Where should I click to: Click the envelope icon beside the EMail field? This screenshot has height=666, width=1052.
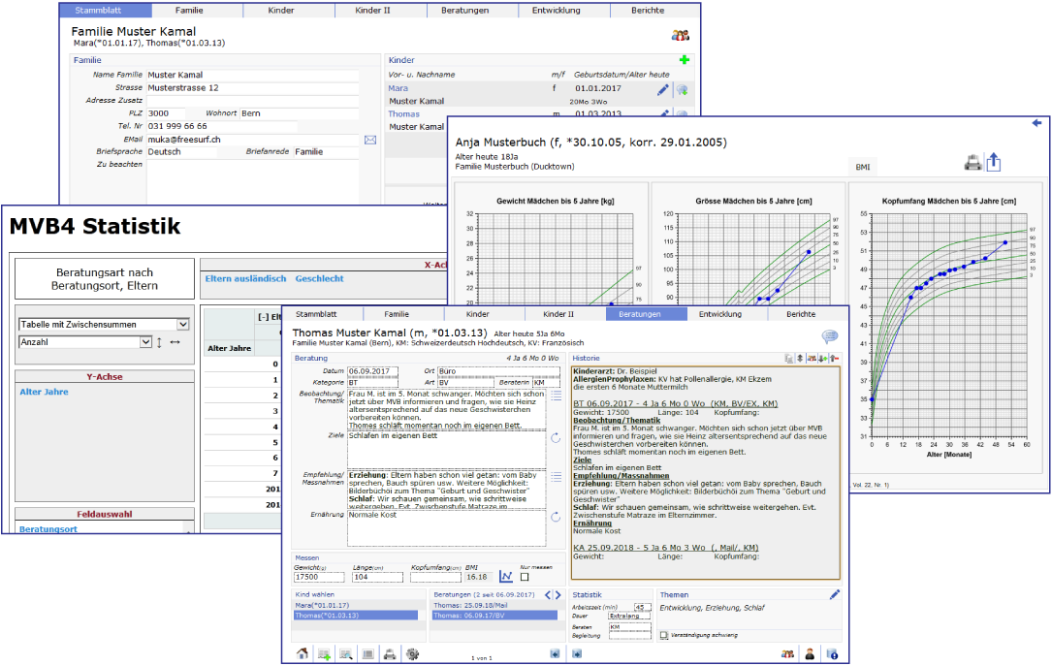point(370,140)
